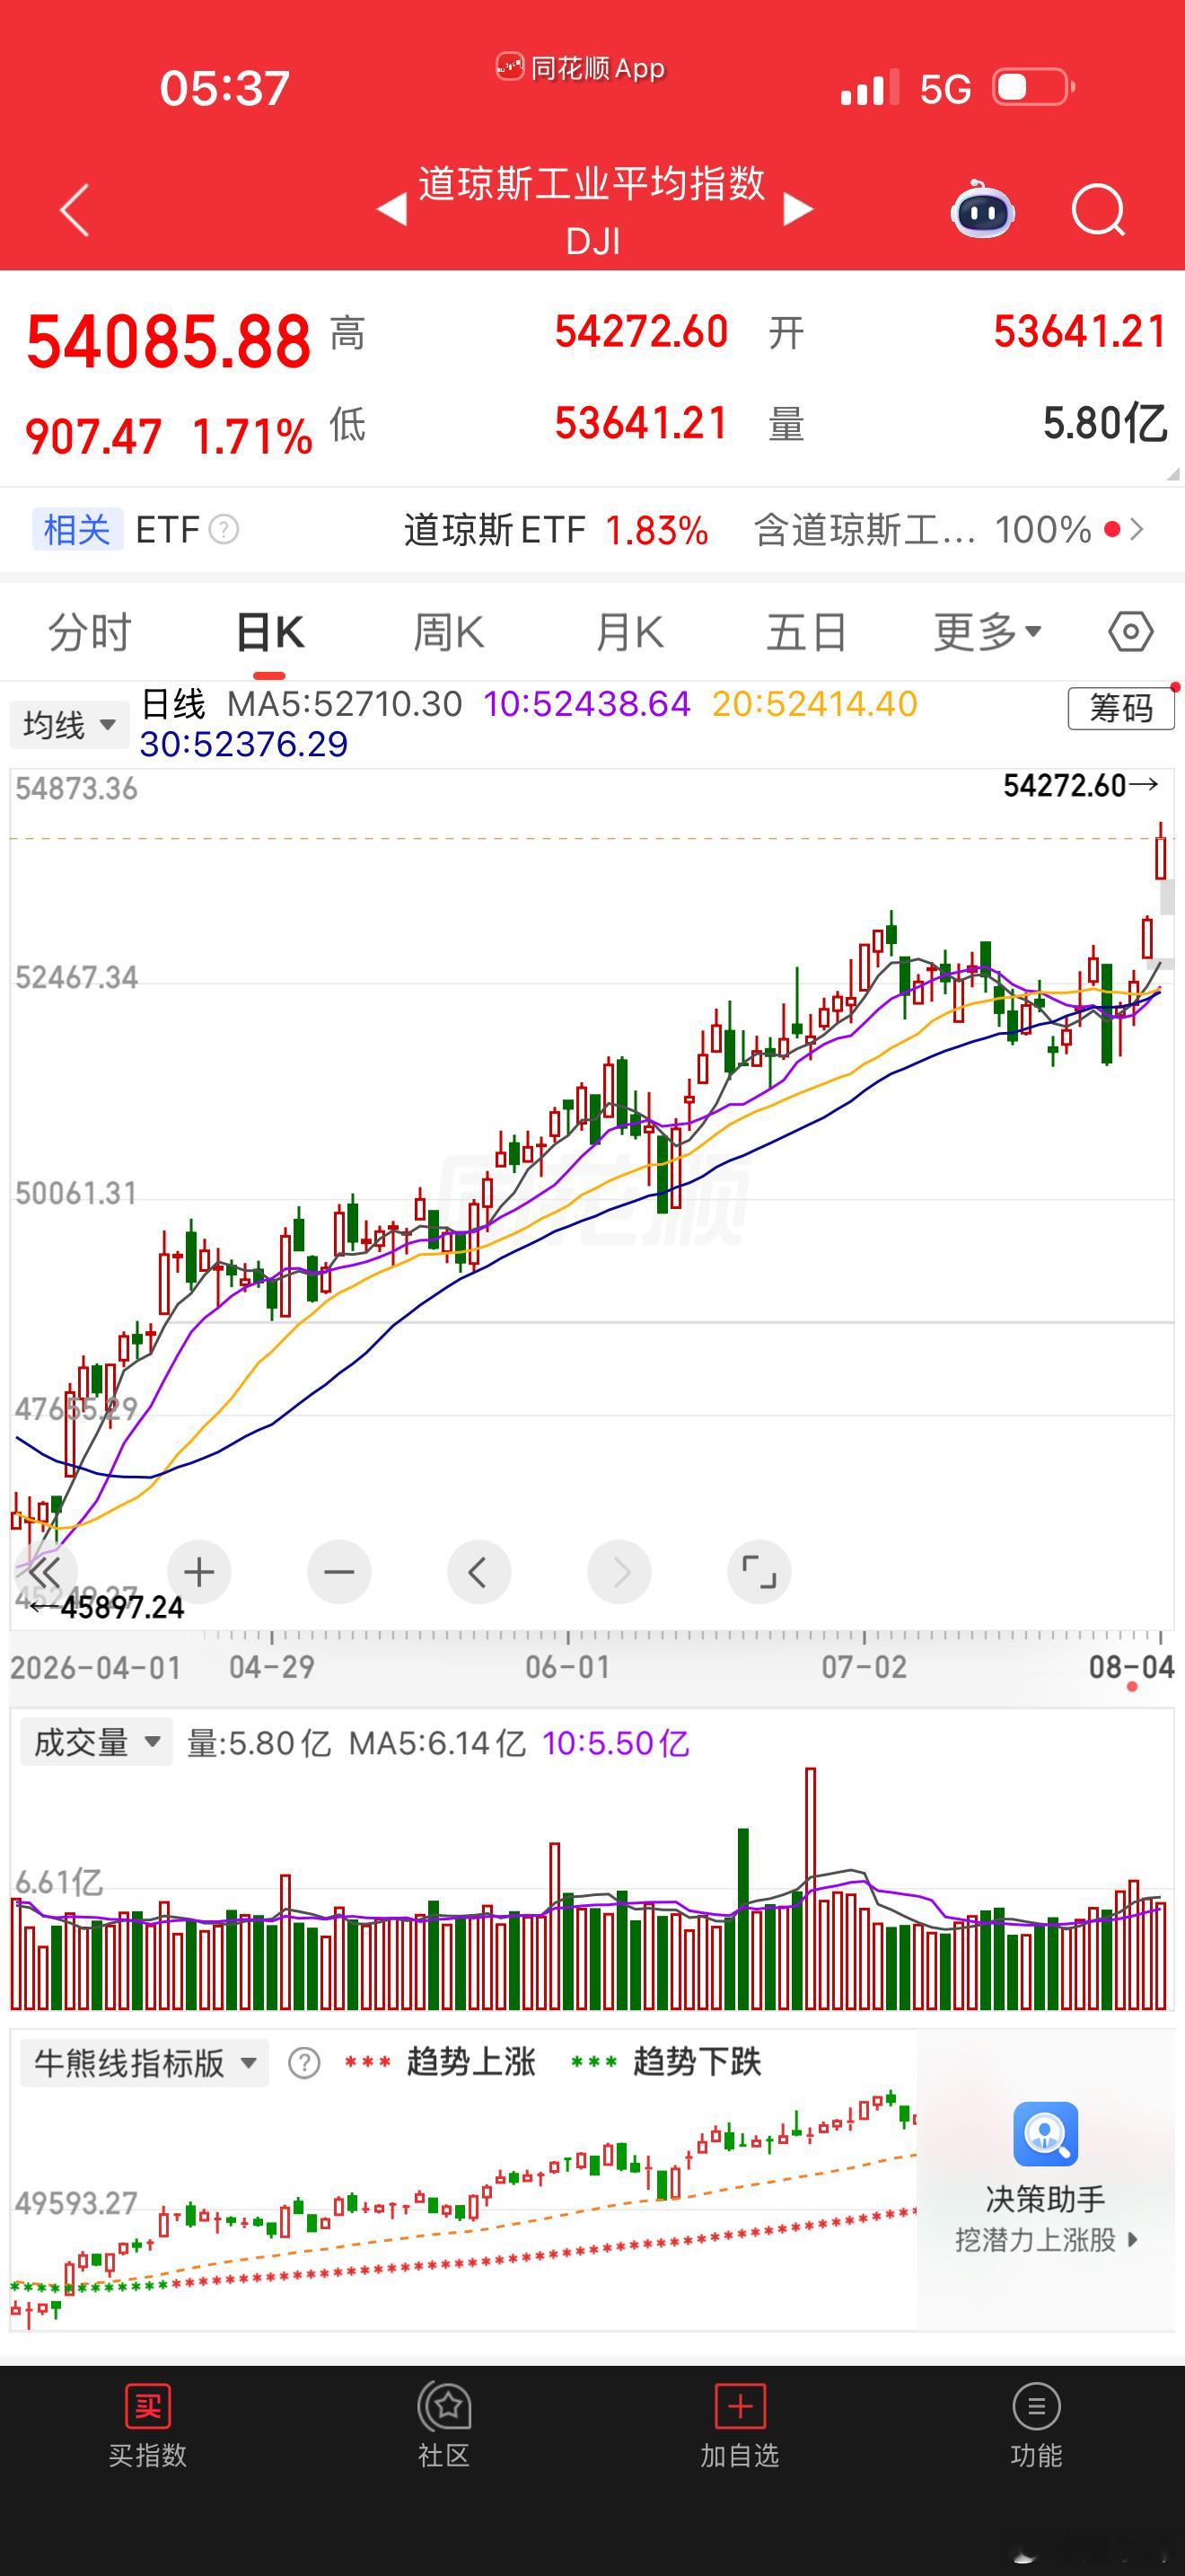Open the 更多 period dropdown

point(987,632)
